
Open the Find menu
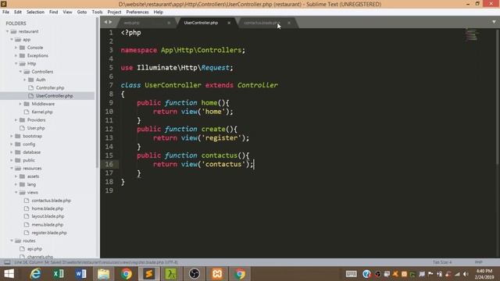click(54, 12)
